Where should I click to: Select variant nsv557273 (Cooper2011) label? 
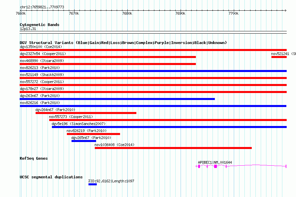[71, 117]
